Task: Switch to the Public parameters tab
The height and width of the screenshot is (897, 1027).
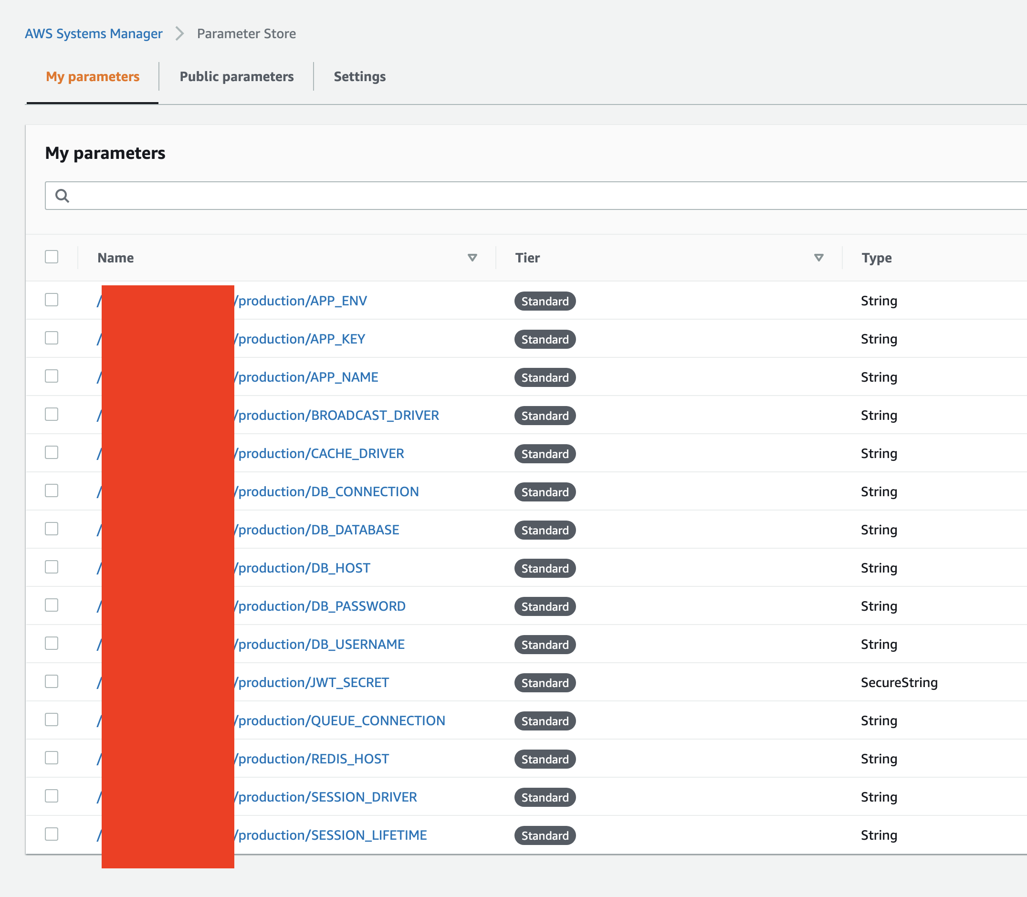Action: (237, 77)
